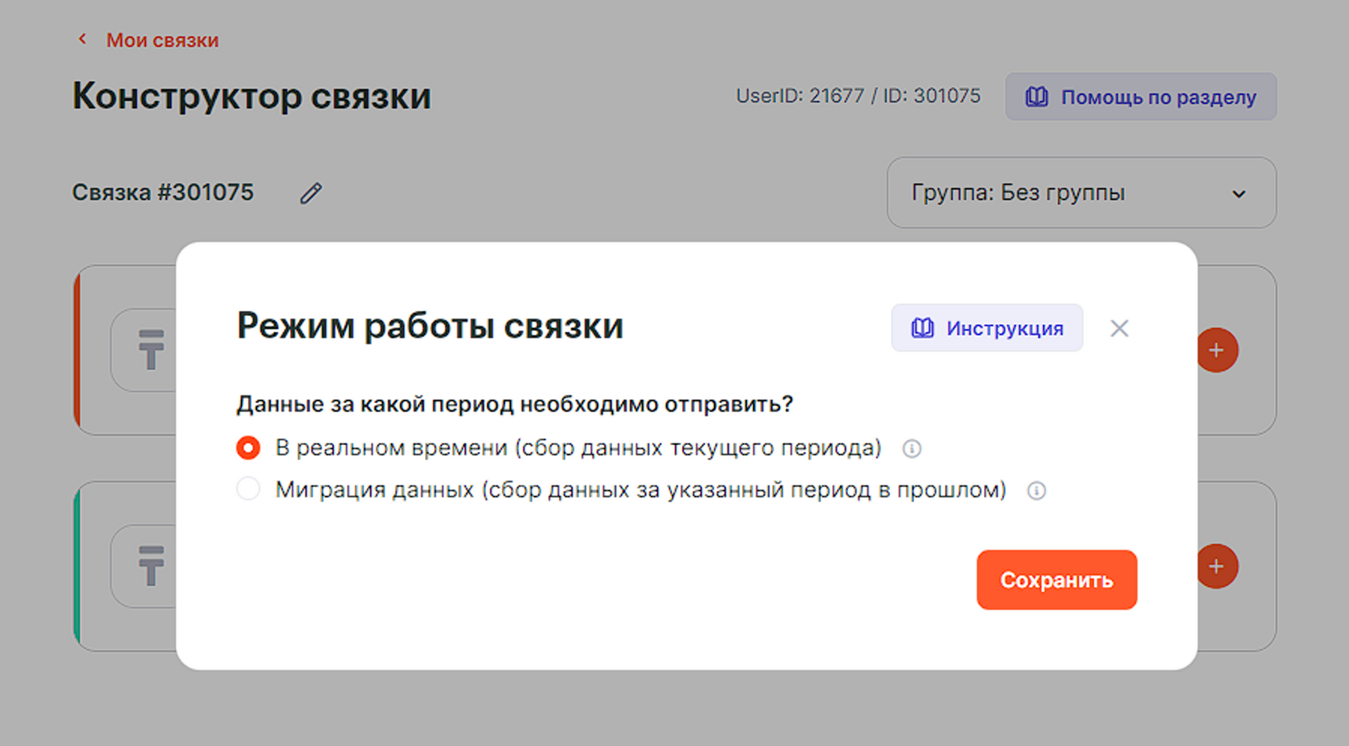Click the plus button in the upper block
The height and width of the screenshot is (746, 1349).
1216,350
